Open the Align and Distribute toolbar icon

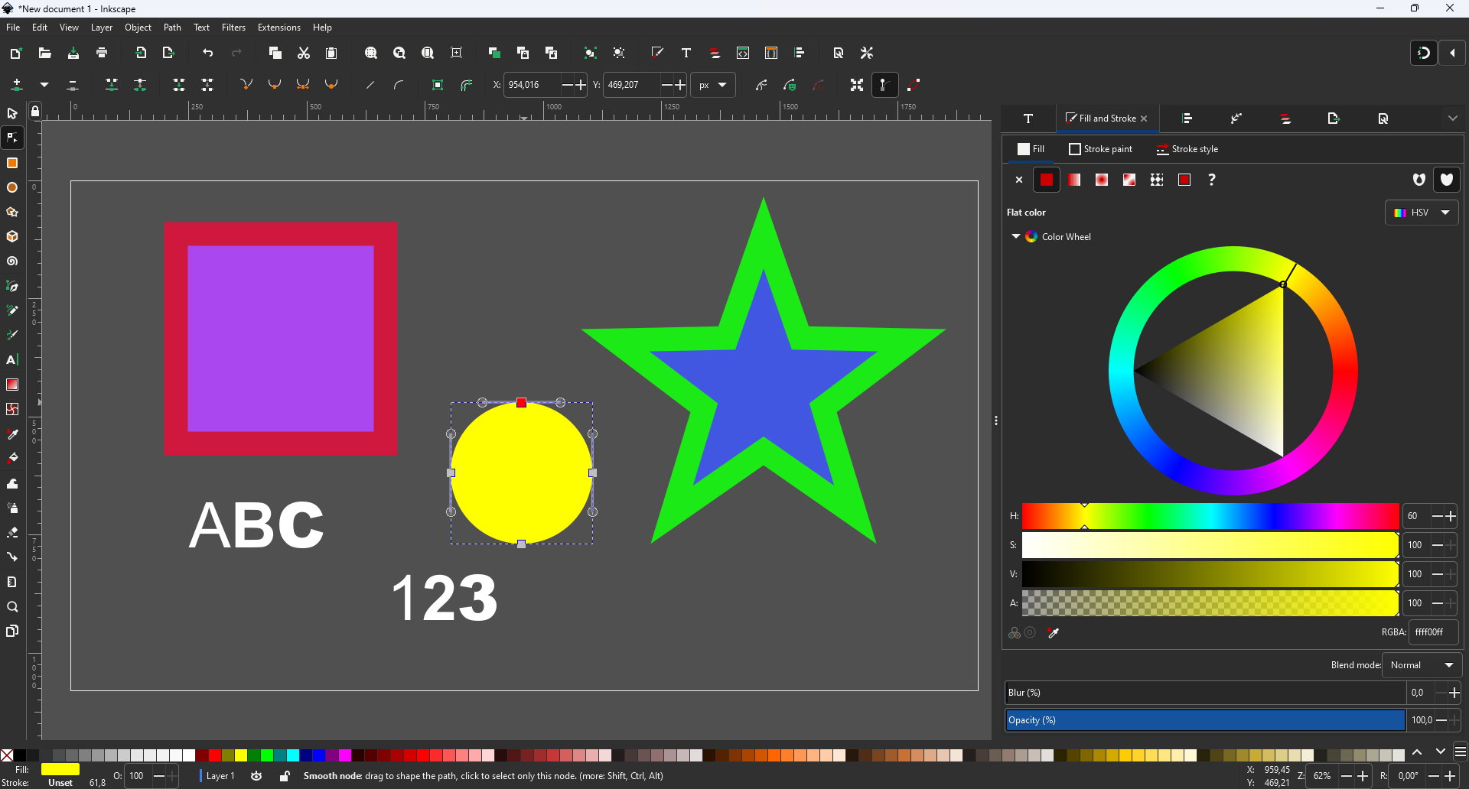pyautogui.click(x=800, y=53)
